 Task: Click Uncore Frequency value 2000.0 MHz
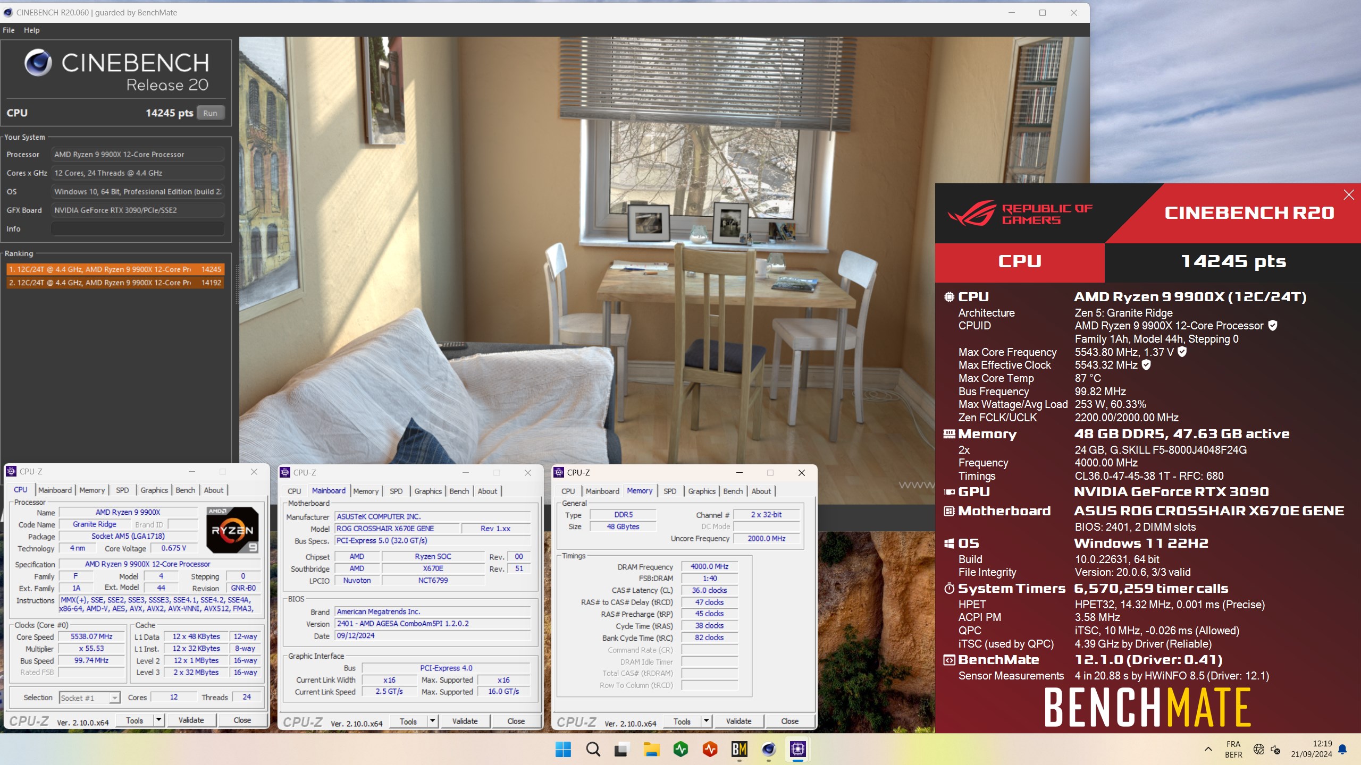(x=767, y=539)
